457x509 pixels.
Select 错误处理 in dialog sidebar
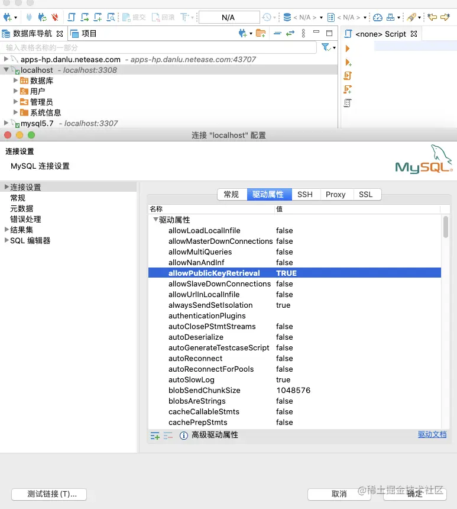[25, 219]
